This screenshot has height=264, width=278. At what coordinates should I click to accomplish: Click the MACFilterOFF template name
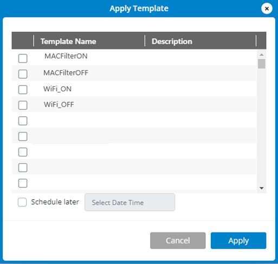click(66, 73)
